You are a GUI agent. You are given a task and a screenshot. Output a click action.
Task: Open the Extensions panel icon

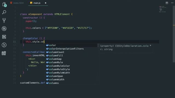coord(4,37)
